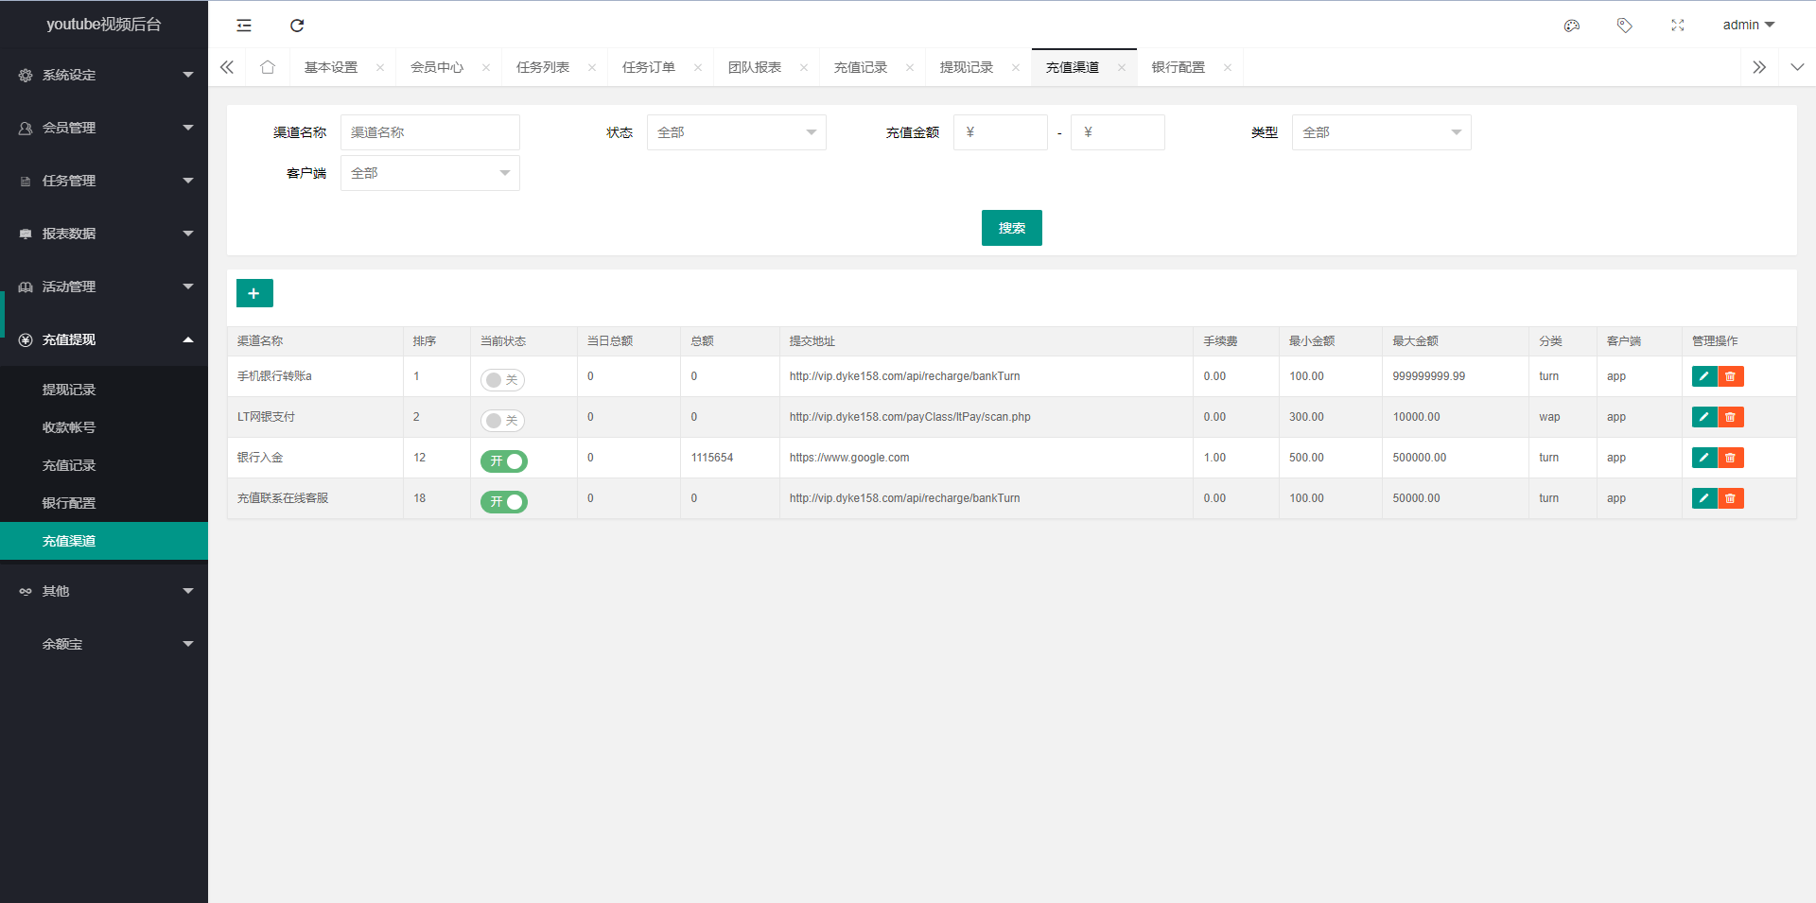The image size is (1816, 903).
Task: Click the 搜索 search button
Action: 1011,228
